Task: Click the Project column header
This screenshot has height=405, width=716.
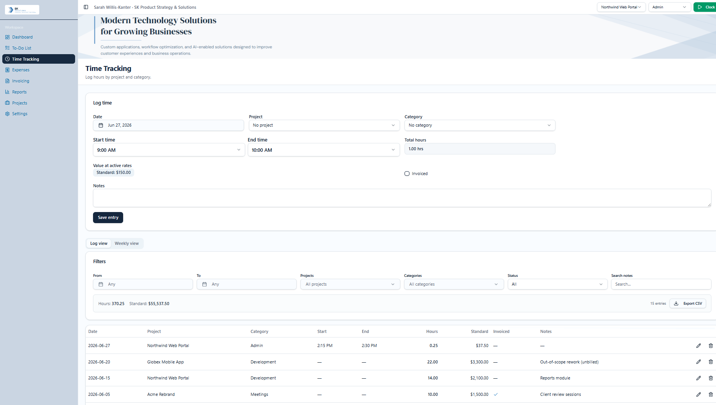Action: click(x=154, y=331)
